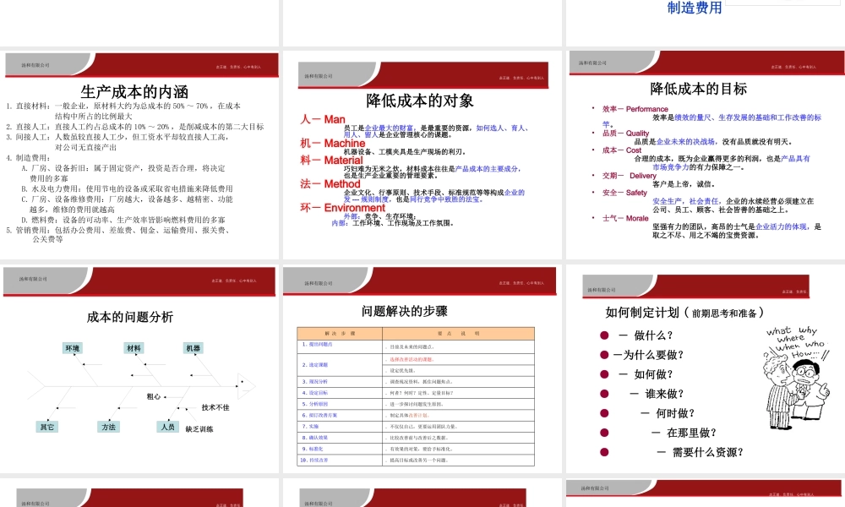
Task: Click the list item 3. 间接人工
Action: coord(117,142)
